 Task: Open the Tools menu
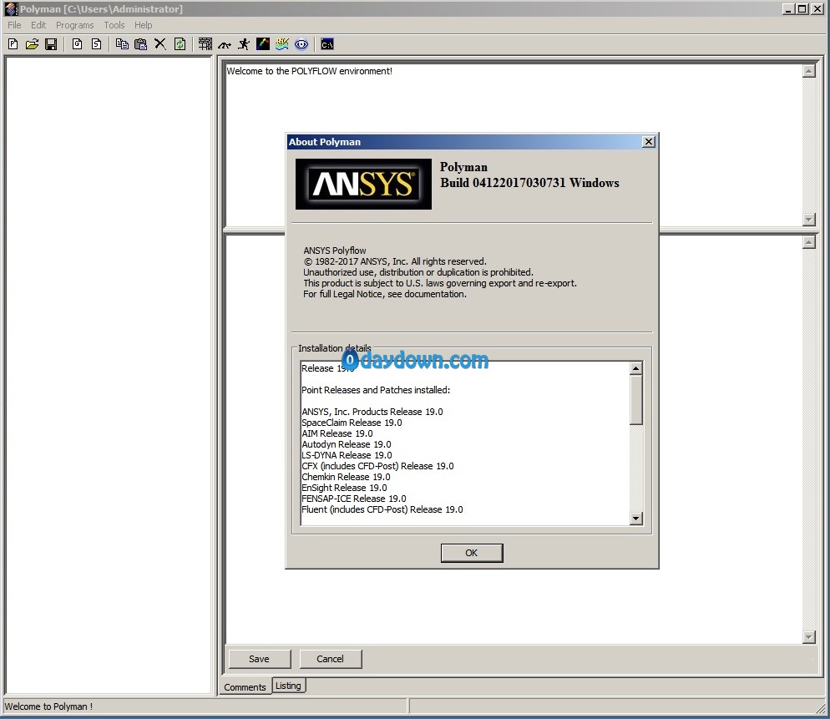point(114,25)
